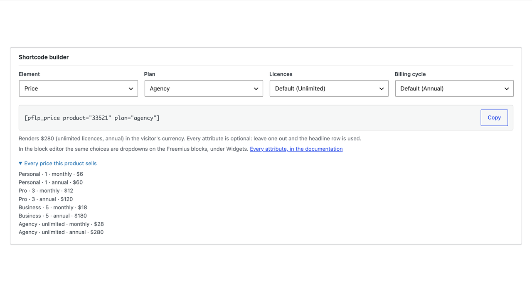Select the 'Pro · 3 · annual · $120' row
532x299 pixels.
tap(46, 199)
